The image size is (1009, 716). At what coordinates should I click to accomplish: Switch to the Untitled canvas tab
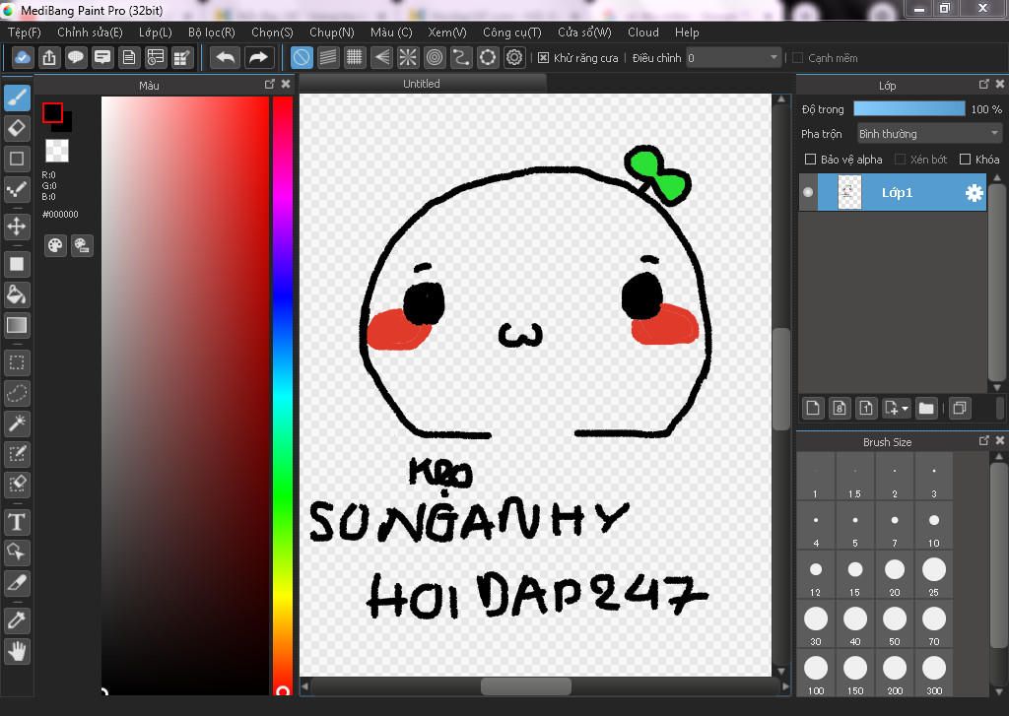[422, 84]
